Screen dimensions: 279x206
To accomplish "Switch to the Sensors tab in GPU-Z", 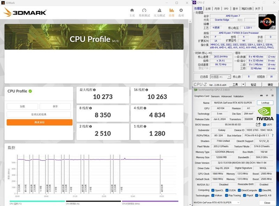I will [x=215, y=97].
